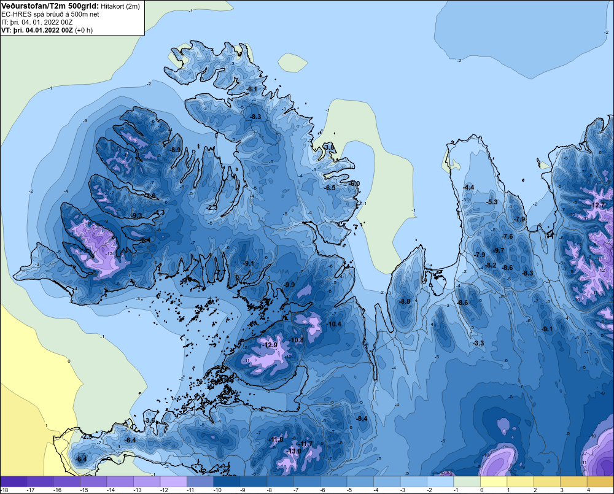Click the legend swatch between -3 and -2
The image size is (614, 494).
[413, 482]
